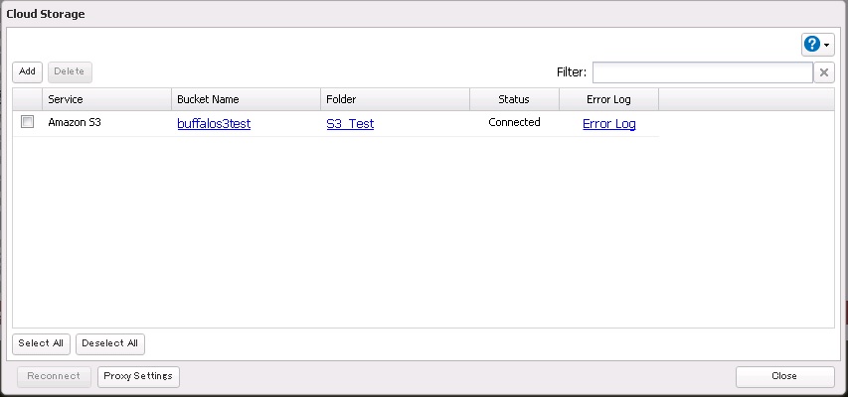
Task: Tick the checkbox for the Amazon S3 row
Action: coord(28,122)
